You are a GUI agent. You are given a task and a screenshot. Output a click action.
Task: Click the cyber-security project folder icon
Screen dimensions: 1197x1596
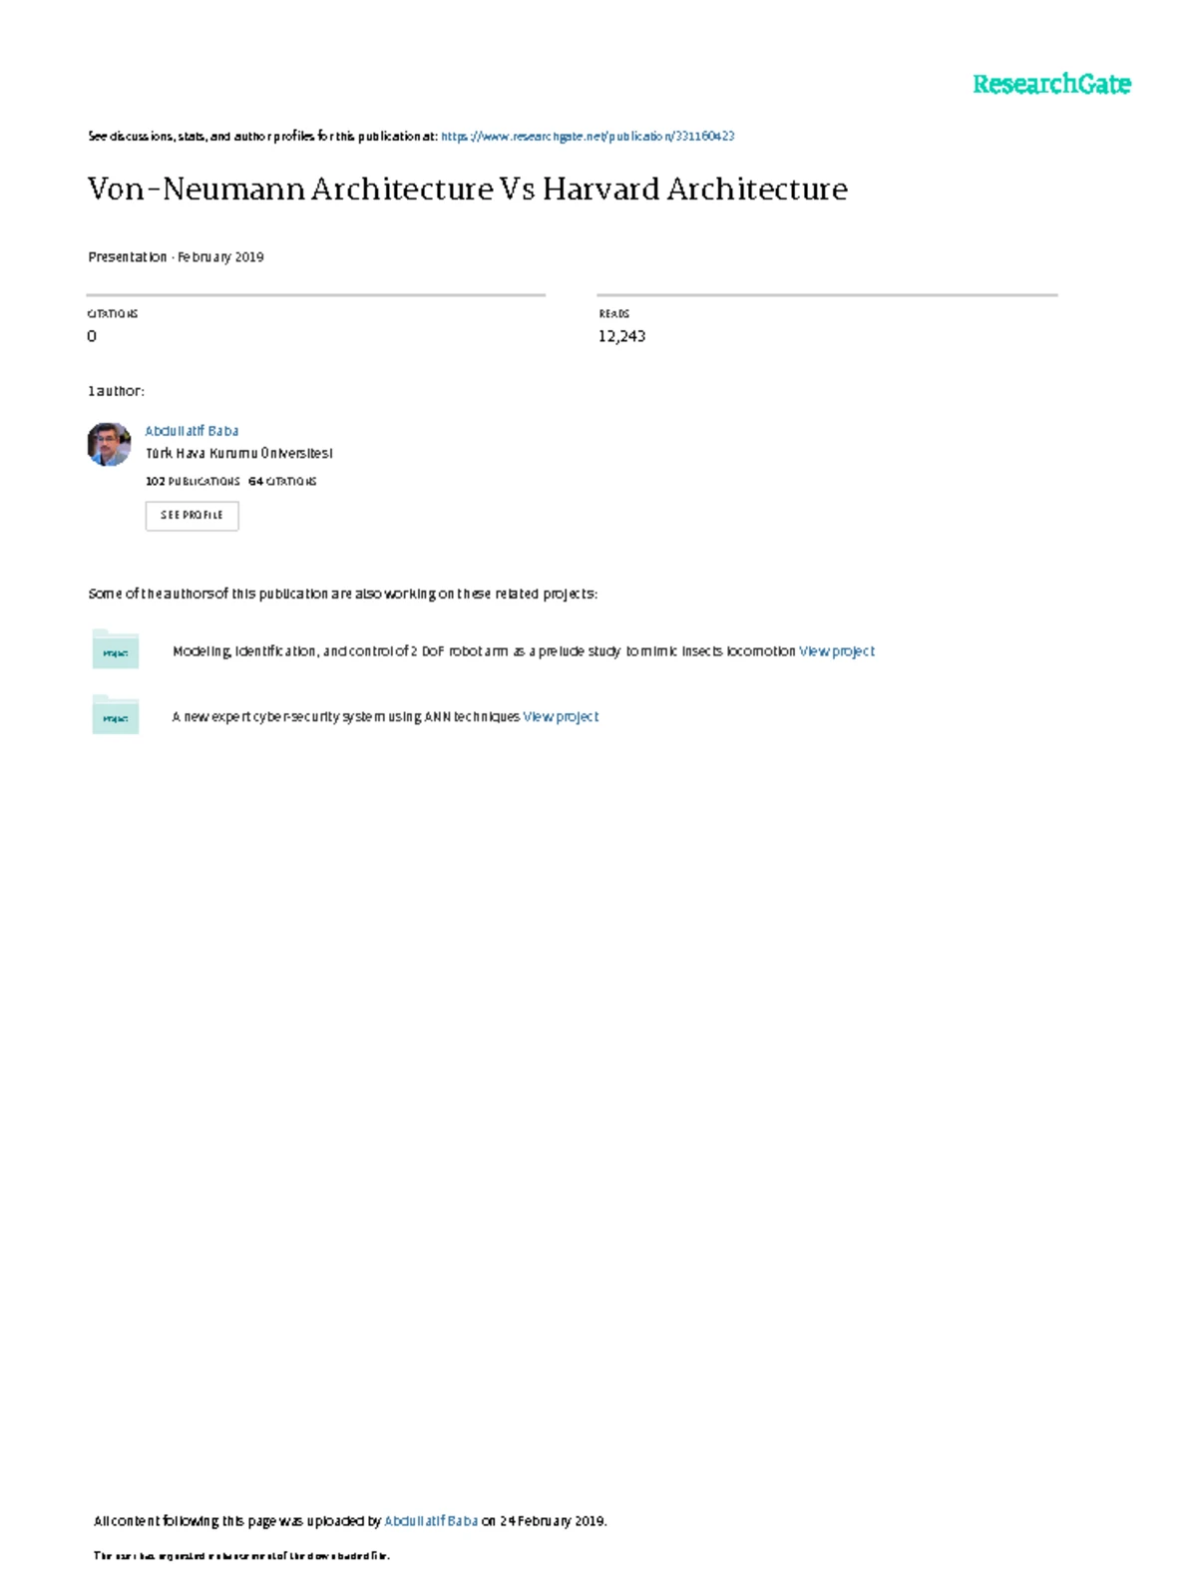point(115,715)
